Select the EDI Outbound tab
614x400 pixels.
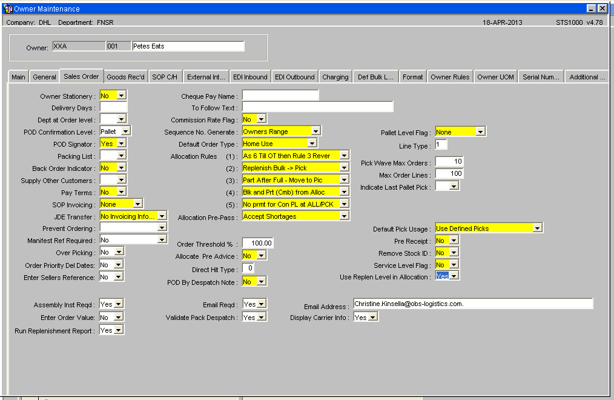295,77
